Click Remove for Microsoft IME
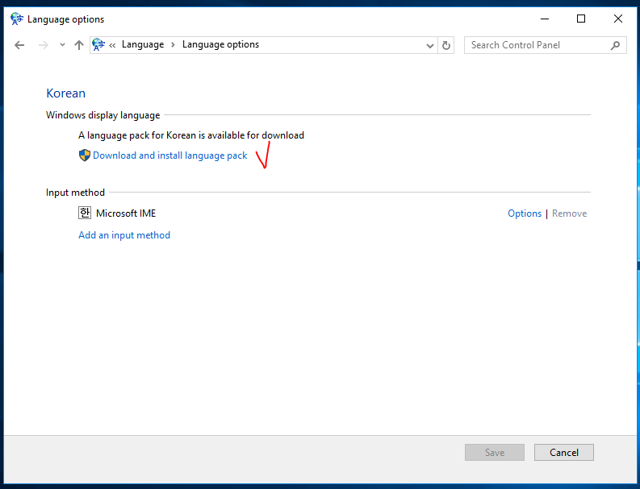 click(570, 213)
